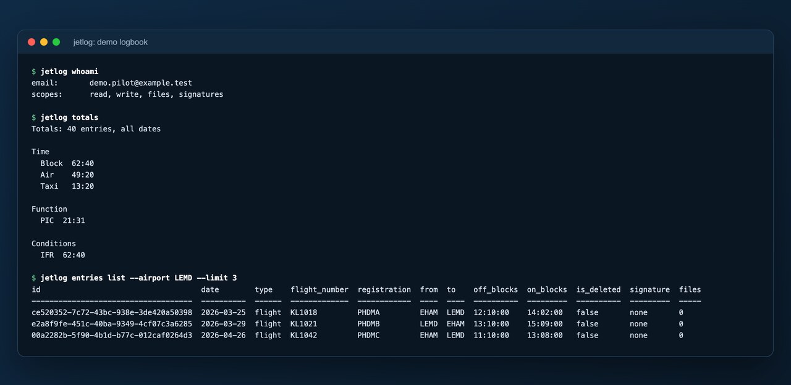The width and height of the screenshot is (791, 385).
Task: Click the 'Conditions' section heading
Action: 54,244
